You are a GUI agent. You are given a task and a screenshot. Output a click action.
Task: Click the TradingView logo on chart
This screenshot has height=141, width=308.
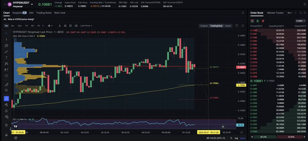(16, 126)
